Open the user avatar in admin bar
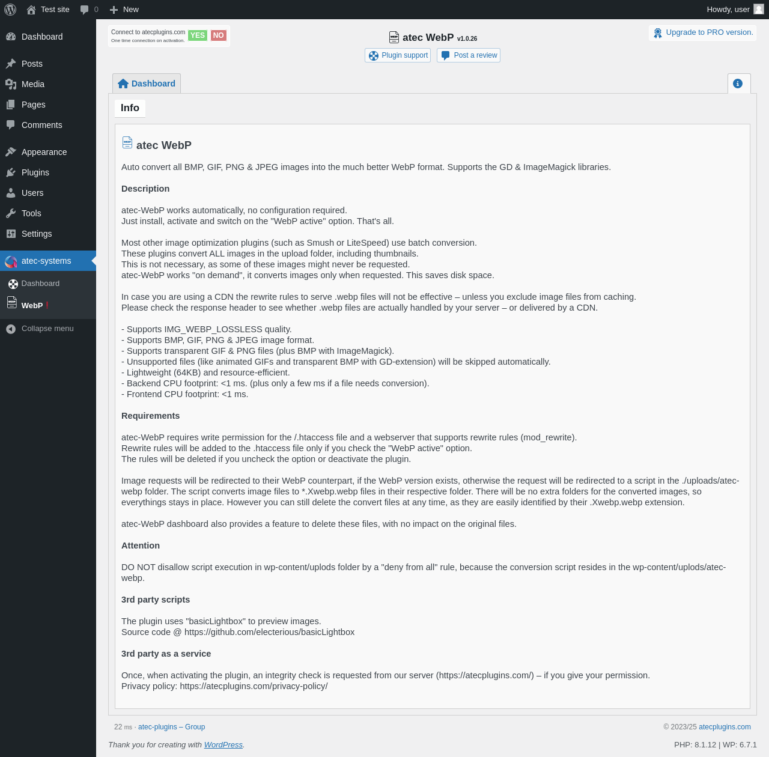The width and height of the screenshot is (769, 757). pyautogui.click(x=759, y=9)
